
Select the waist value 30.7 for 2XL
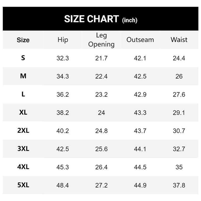pyautogui.click(x=179, y=131)
